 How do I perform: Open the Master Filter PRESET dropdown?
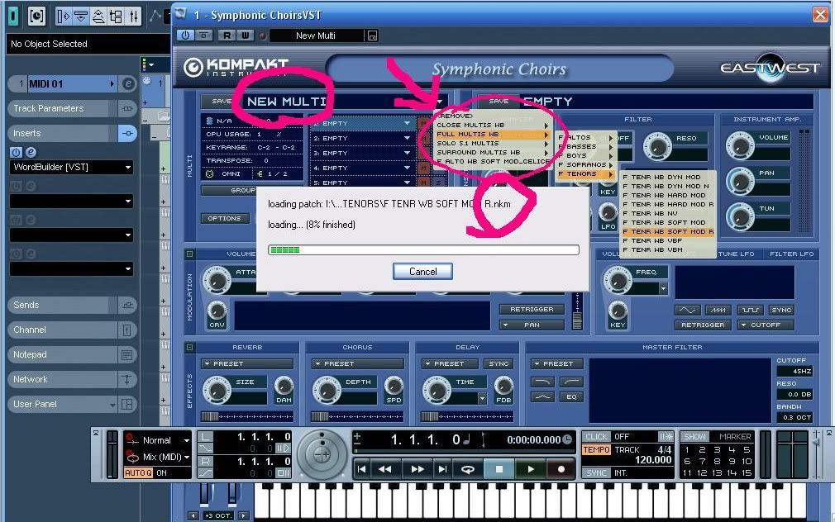[557, 364]
